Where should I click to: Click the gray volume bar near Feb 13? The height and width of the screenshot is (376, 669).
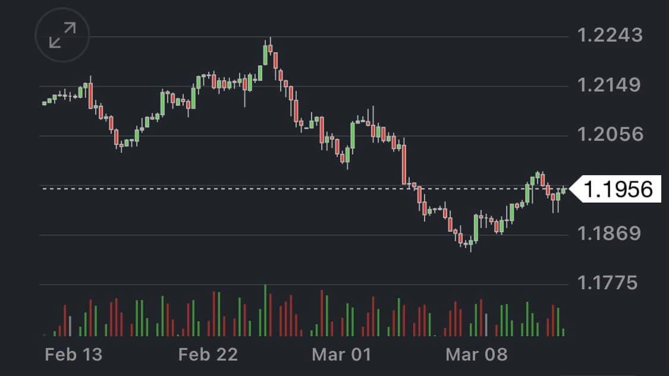click(x=70, y=326)
